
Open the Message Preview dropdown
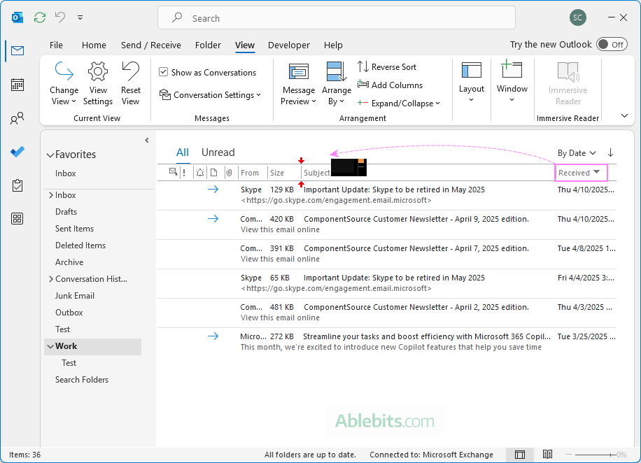pyautogui.click(x=298, y=83)
